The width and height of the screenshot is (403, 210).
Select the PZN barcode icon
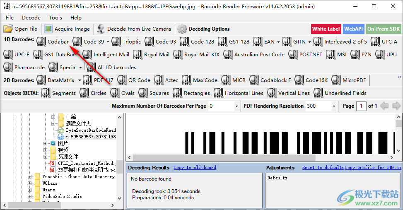[x=355, y=55]
